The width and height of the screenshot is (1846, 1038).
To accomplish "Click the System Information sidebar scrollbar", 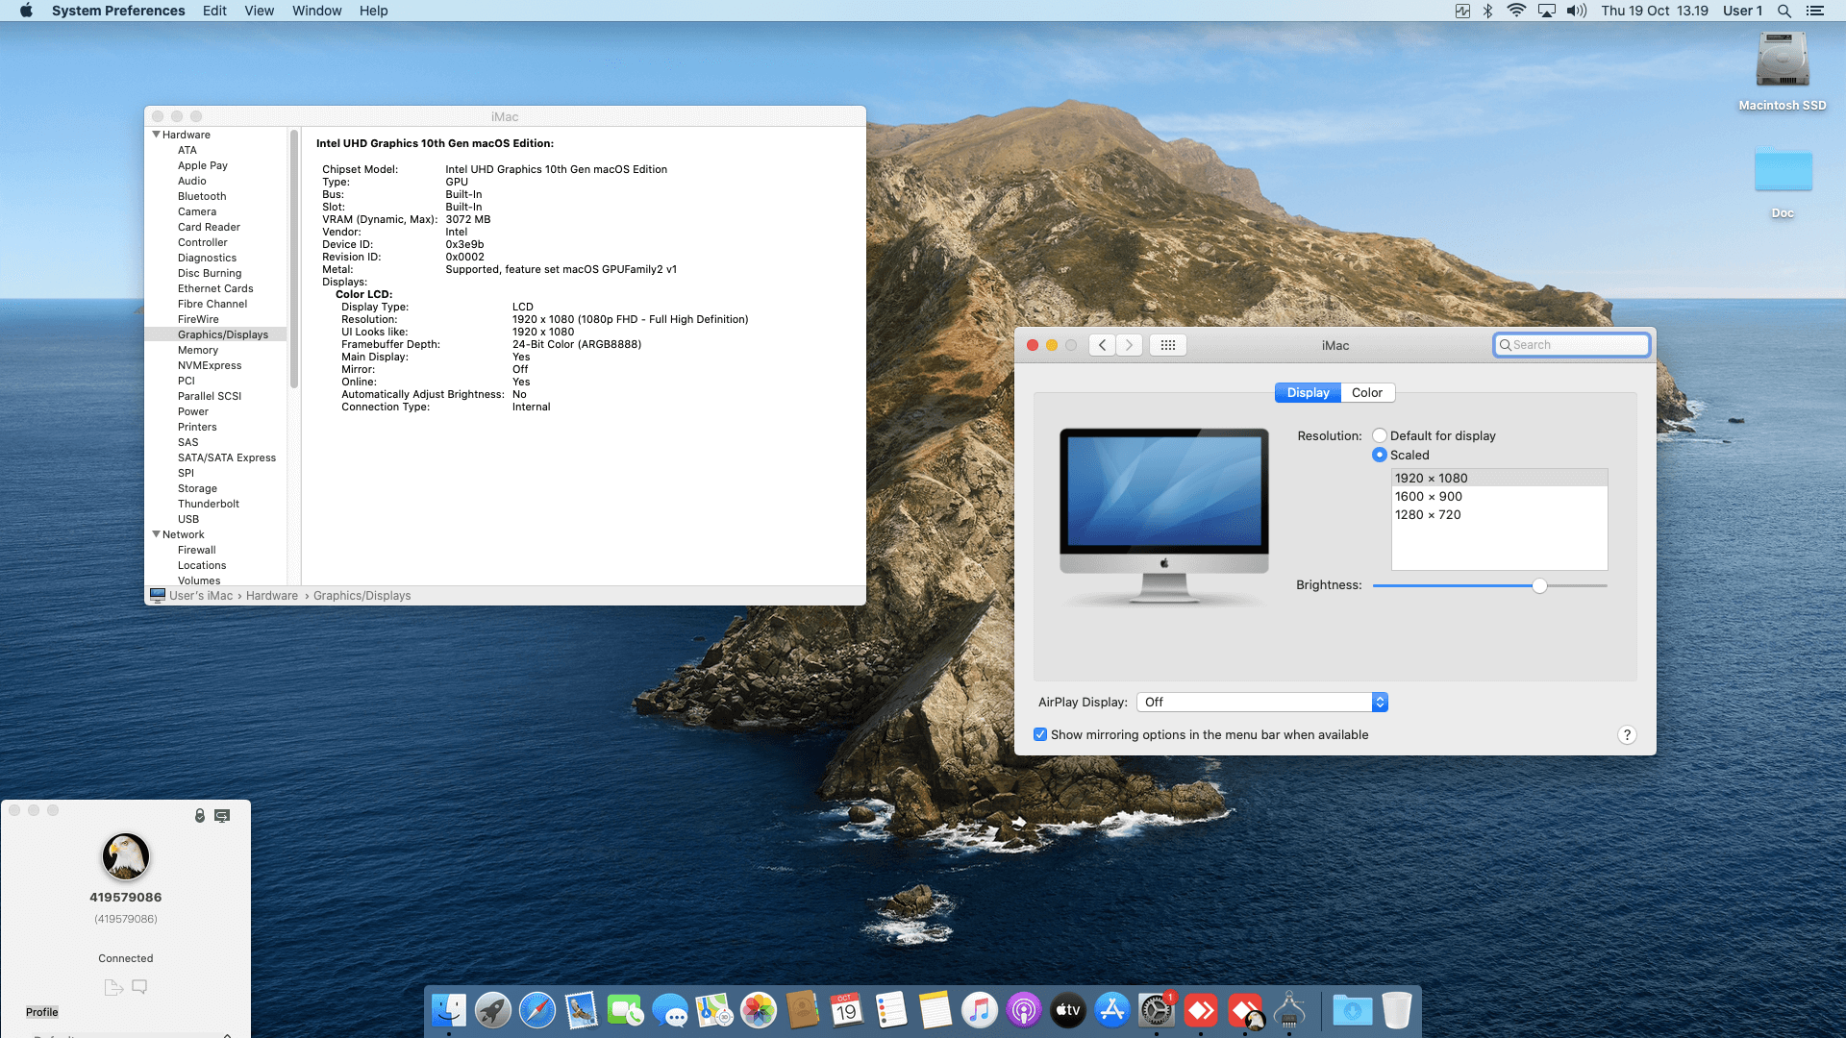I will pos(294,259).
